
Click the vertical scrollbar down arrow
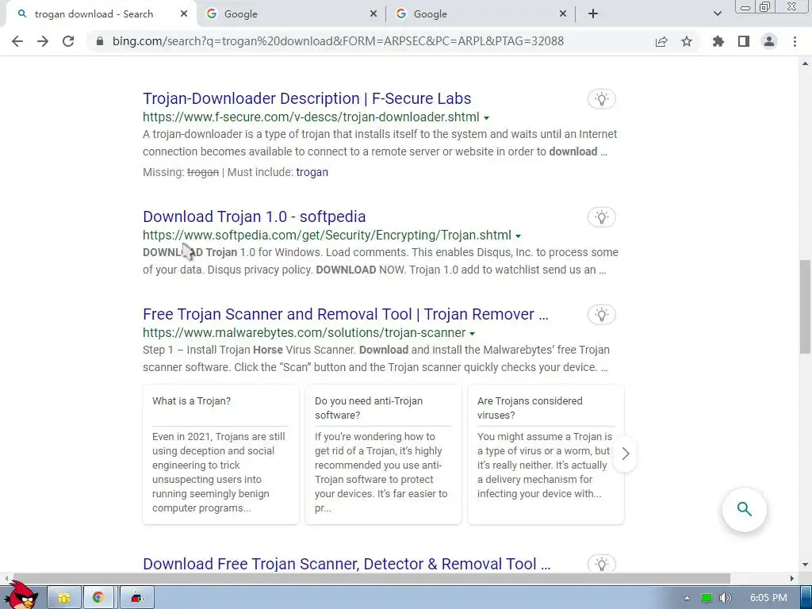[x=805, y=565]
